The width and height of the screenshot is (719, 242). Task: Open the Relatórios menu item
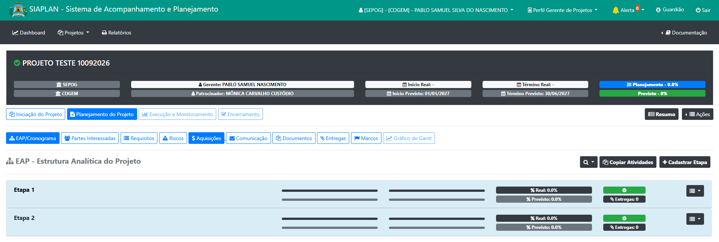(x=117, y=33)
